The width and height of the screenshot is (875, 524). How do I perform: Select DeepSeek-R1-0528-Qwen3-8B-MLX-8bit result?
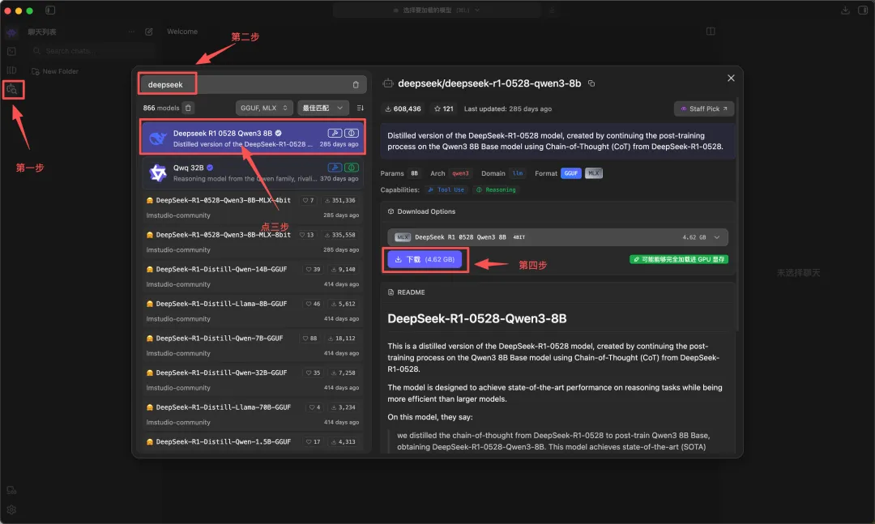point(253,241)
